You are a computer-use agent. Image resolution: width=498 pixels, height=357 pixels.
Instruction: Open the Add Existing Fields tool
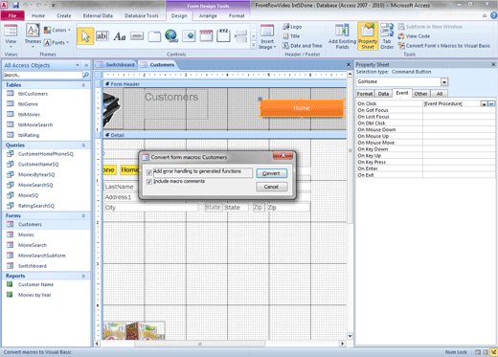(342, 36)
